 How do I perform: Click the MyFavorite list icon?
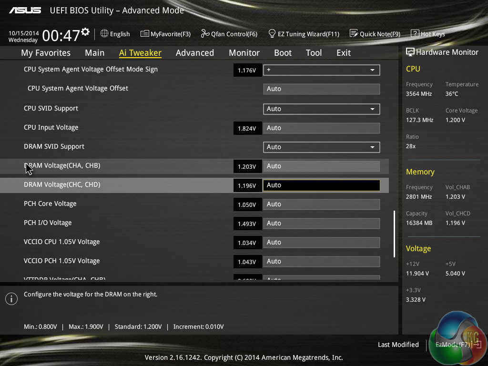[145, 34]
